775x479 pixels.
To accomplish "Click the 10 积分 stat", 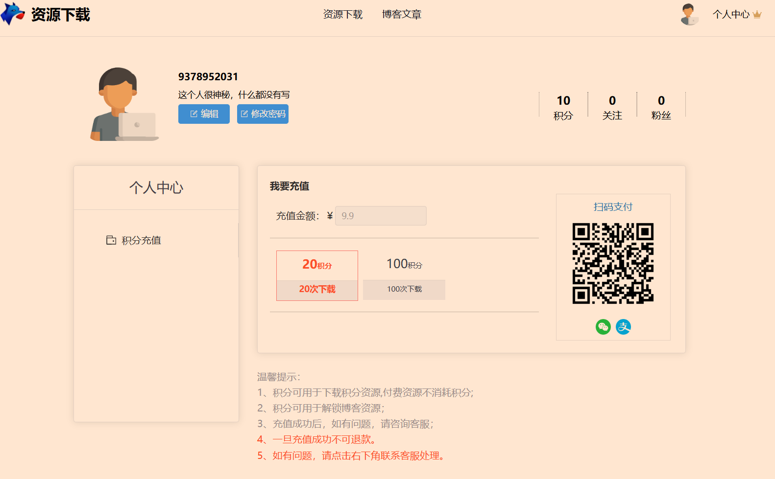I will pyautogui.click(x=563, y=107).
